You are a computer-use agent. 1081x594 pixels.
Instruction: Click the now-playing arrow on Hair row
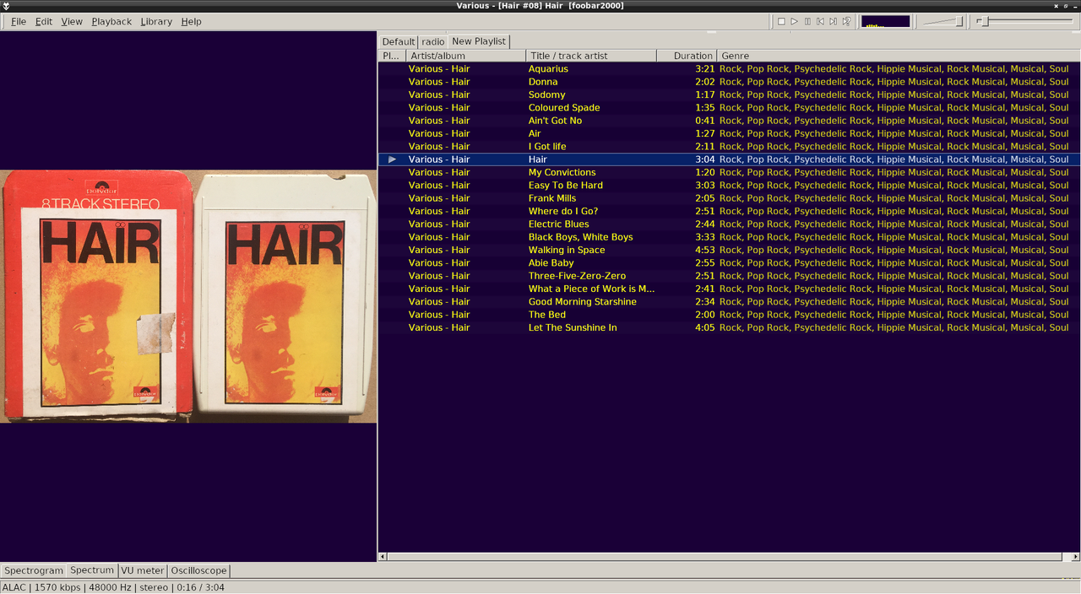392,159
